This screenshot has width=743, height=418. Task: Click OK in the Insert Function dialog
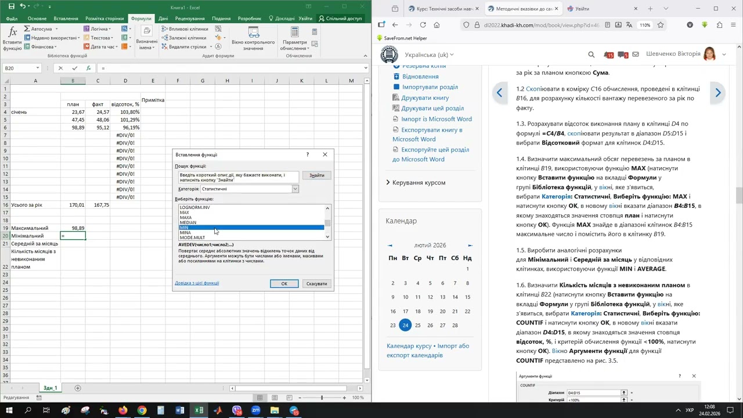(284, 284)
